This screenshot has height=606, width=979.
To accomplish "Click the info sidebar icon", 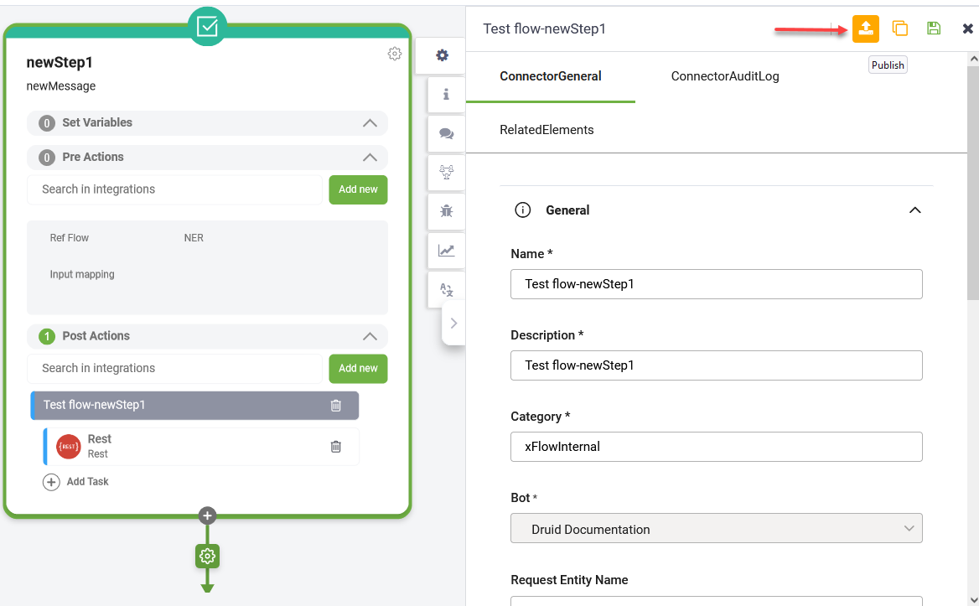I will (446, 95).
